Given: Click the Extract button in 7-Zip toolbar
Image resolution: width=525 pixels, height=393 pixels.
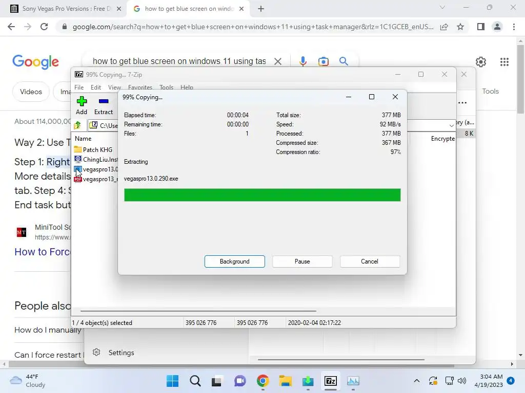Looking at the screenshot, I should [104, 105].
